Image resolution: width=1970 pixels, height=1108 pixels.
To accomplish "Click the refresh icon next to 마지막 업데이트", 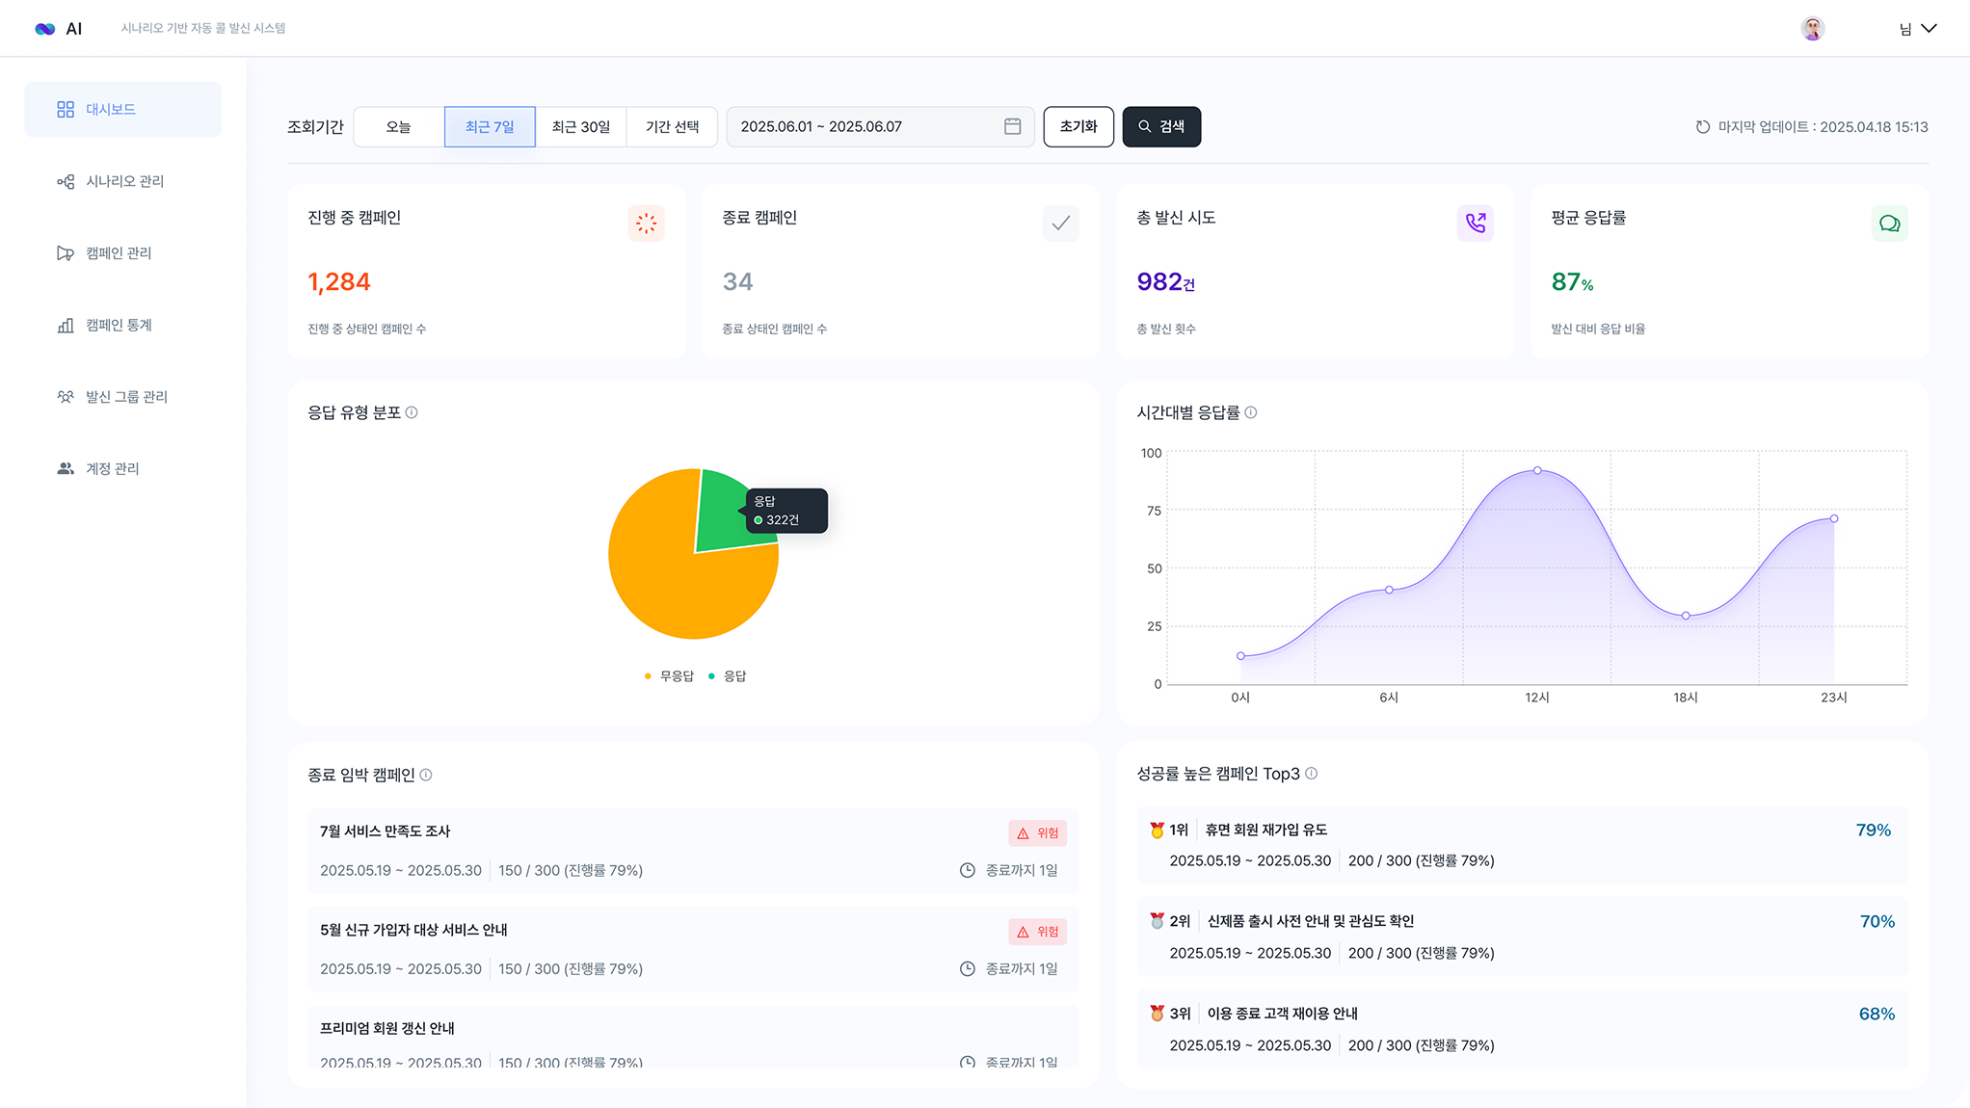I will click(x=1701, y=126).
